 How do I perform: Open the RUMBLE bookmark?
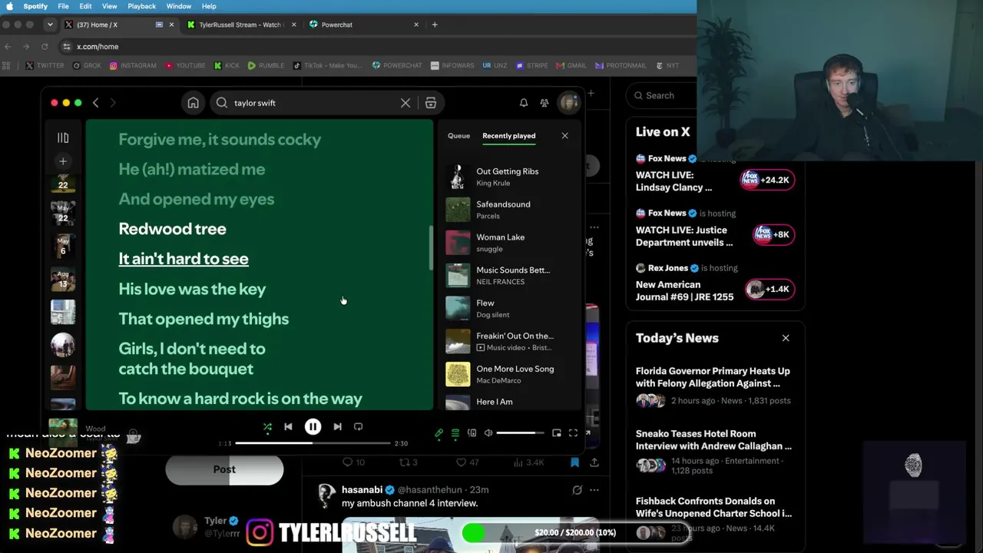tap(266, 66)
